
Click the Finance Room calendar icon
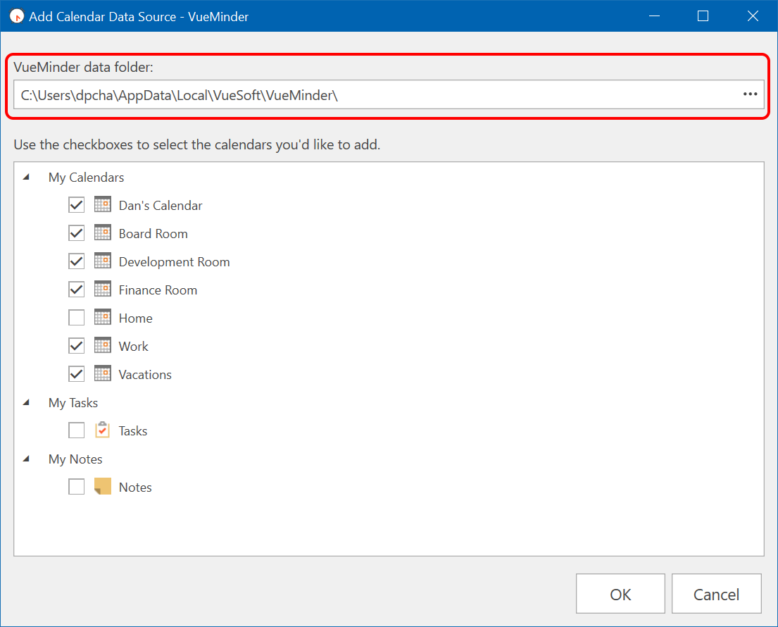point(103,290)
